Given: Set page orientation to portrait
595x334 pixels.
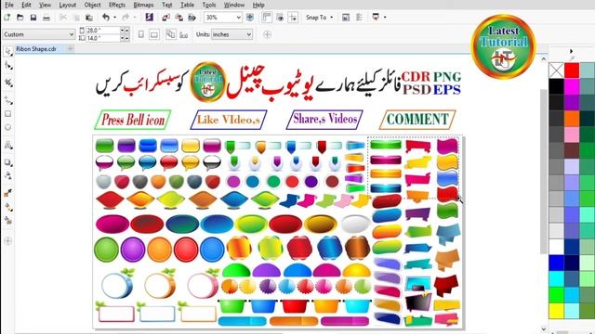Looking at the screenshot, I should coord(140,34).
